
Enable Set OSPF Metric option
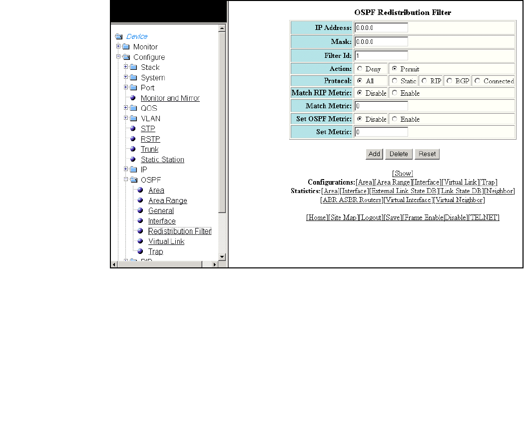395,119
